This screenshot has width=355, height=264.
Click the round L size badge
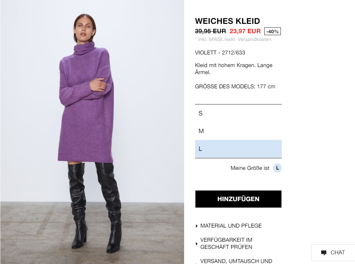(x=277, y=168)
